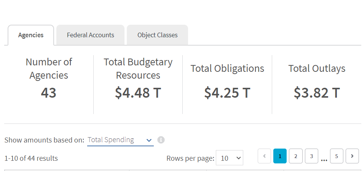Click the Show amounts based on label
362x171 pixels.
pyautogui.click(x=44, y=140)
